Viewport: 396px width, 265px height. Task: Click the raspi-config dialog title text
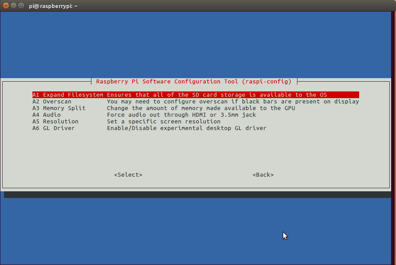[194, 81]
